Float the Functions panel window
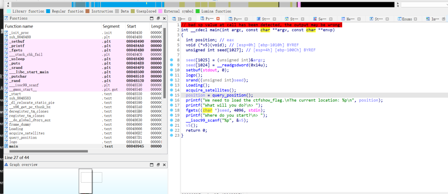 pos(158,18)
